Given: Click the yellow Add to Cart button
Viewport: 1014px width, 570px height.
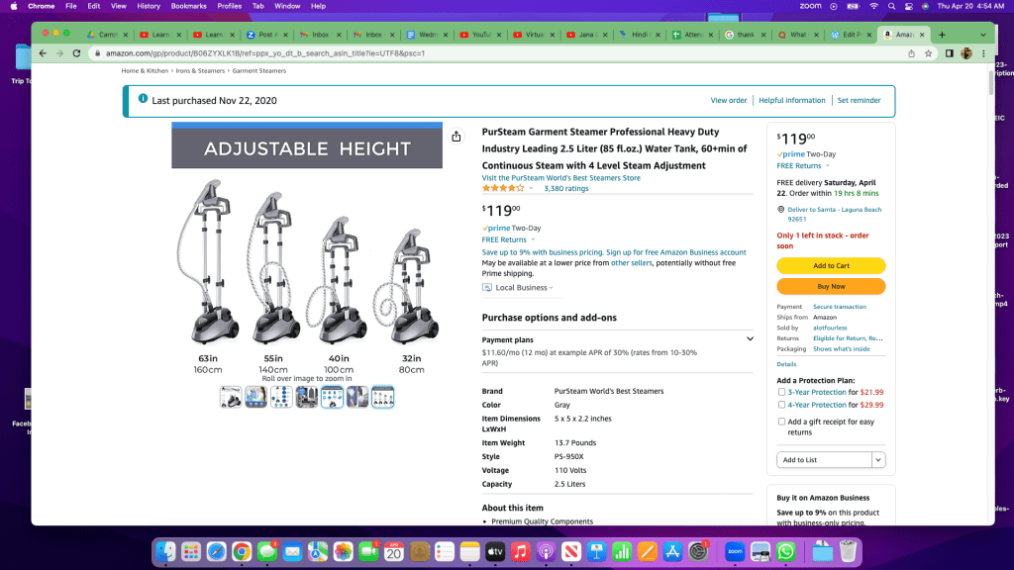Looking at the screenshot, I should pos(831,265).
